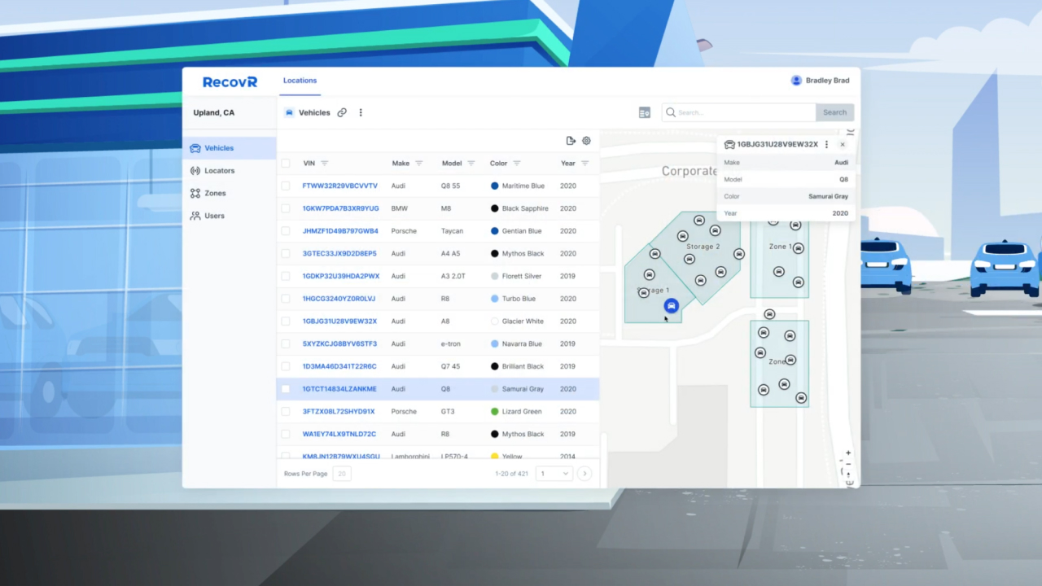Viewport: 1042px width, 586px height.
Task: Filter the Color column
Action: coord(517,164)
